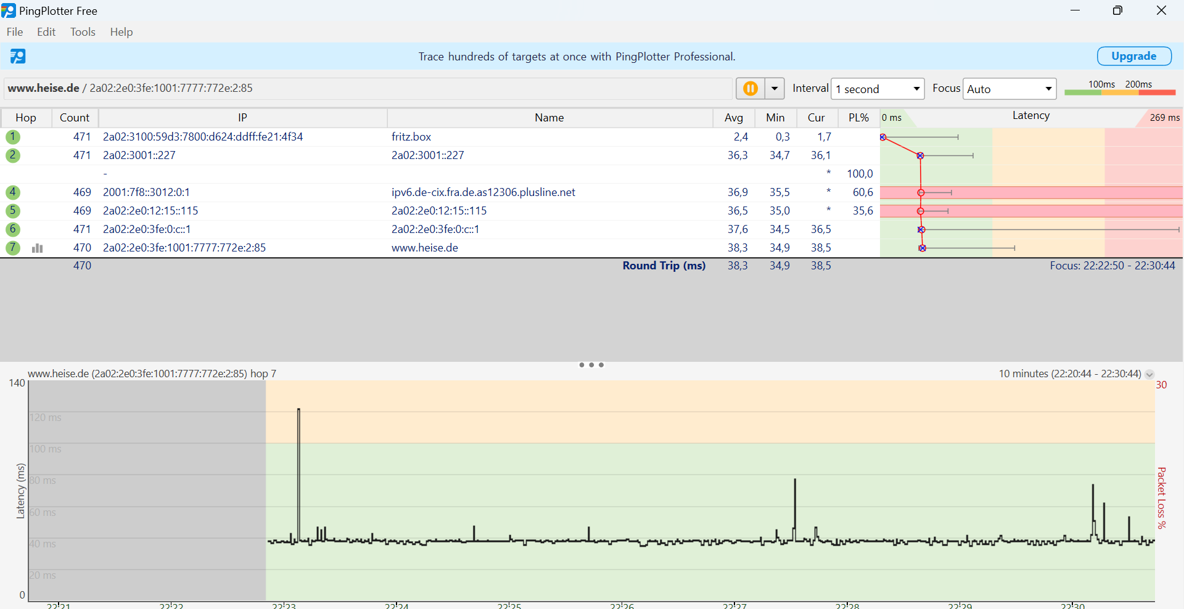Click the three-dot splitter handle above graph

pos(591,365)
